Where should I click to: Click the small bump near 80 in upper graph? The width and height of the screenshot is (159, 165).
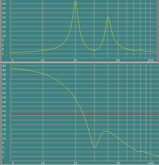(x=140, y=49)
